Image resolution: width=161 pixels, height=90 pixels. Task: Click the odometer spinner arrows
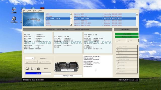tap(34, 58)
